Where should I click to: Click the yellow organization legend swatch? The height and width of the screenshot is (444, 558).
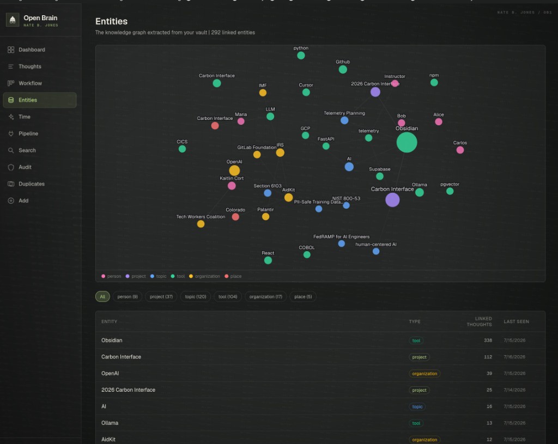(191, 276)
